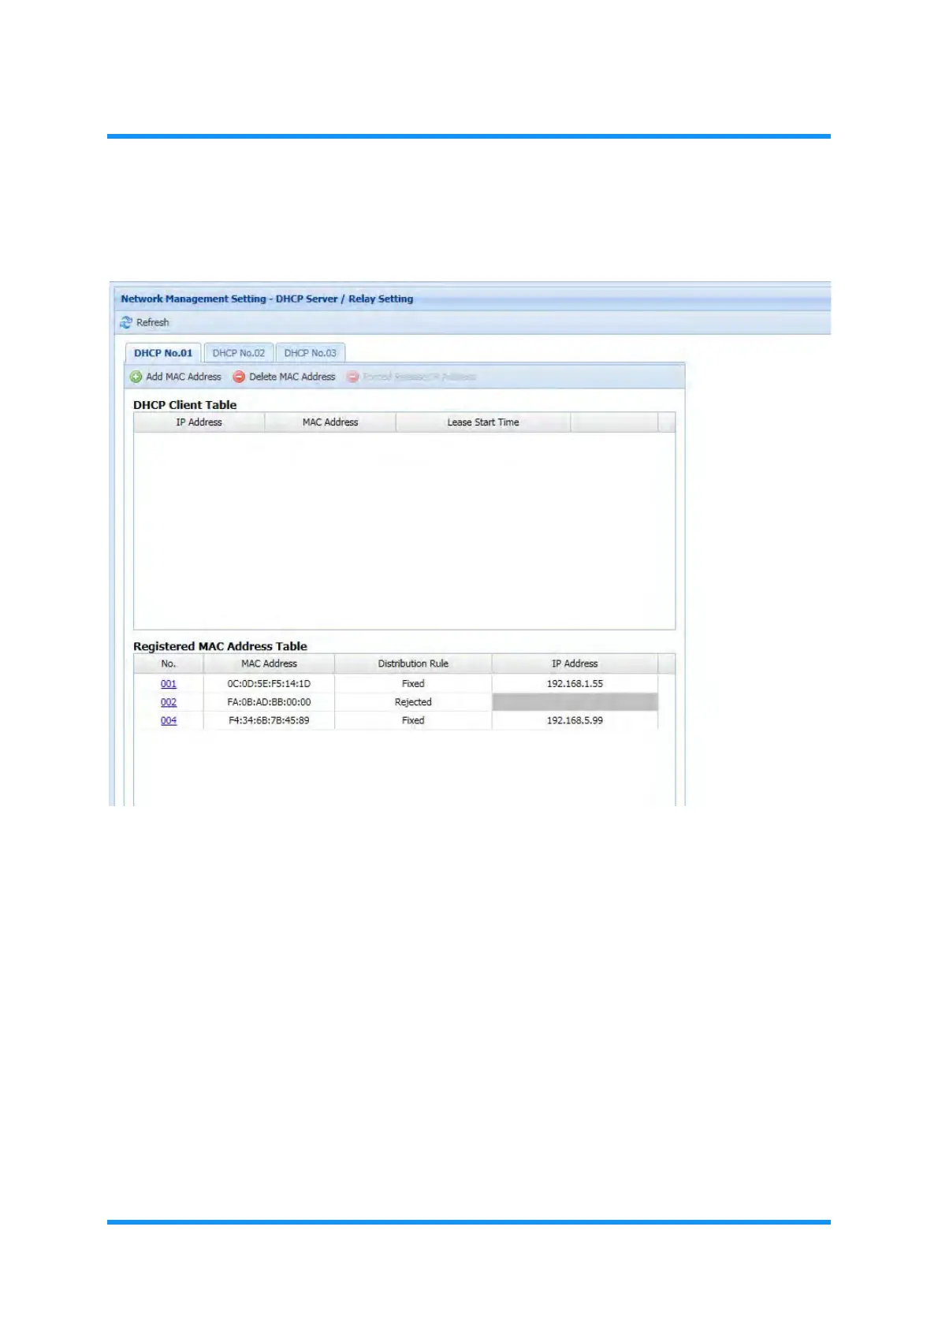The height and width of the screenshot is (1327, 938).
Task: Select MAC address F4:34:6B:7B:45:89 cell
Action: pos(269,720)
